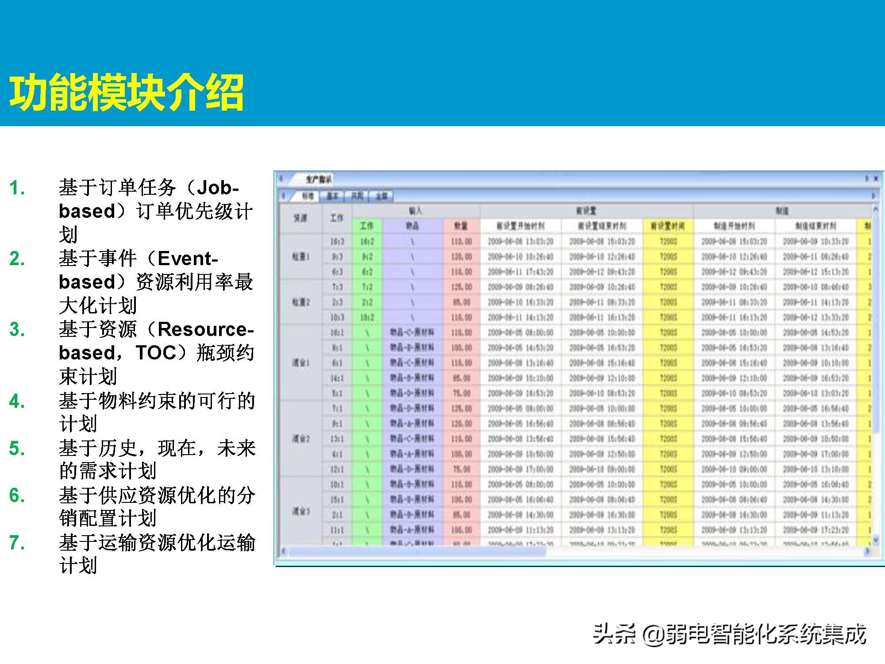
Task: Click cell "2009-06-09 10:33:20" in row 16:3
Action: [816, 242]
